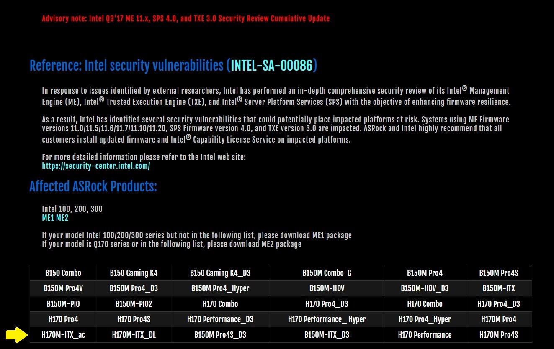Download the ME2 package
Screen dimensions: 554x349
62,218
